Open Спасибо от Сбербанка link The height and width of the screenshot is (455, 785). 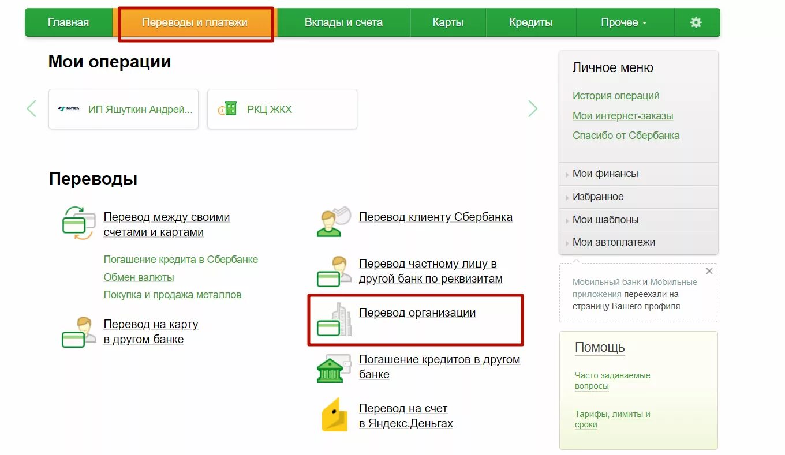[x=626, y=136]
